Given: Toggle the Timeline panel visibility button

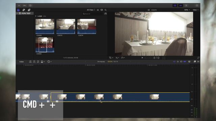Looking at the screenshot, I should point(181,5).
